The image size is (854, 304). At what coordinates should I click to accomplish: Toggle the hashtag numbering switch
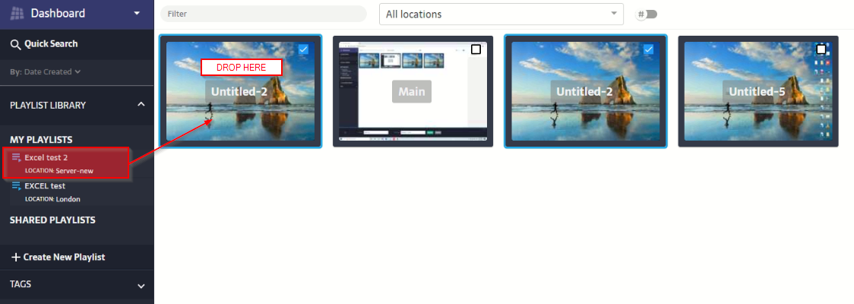[647, 14]
